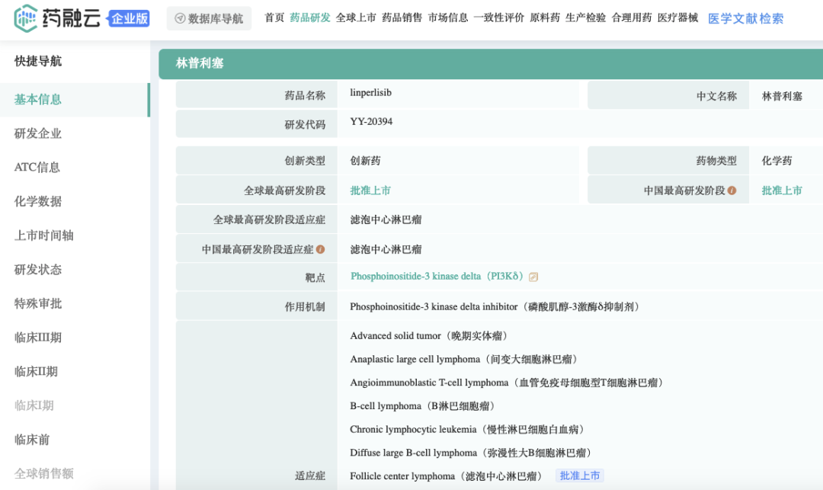Select code value YY-20394
This screenshot has width=823, height=490.
(x=371, y=122)
